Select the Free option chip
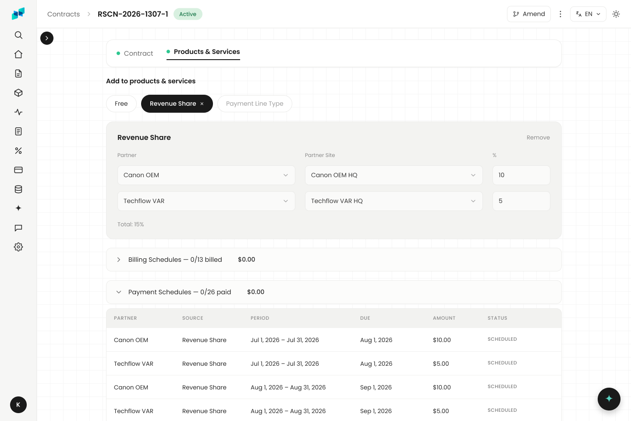631x421 pixels. (x=121, y=104)
